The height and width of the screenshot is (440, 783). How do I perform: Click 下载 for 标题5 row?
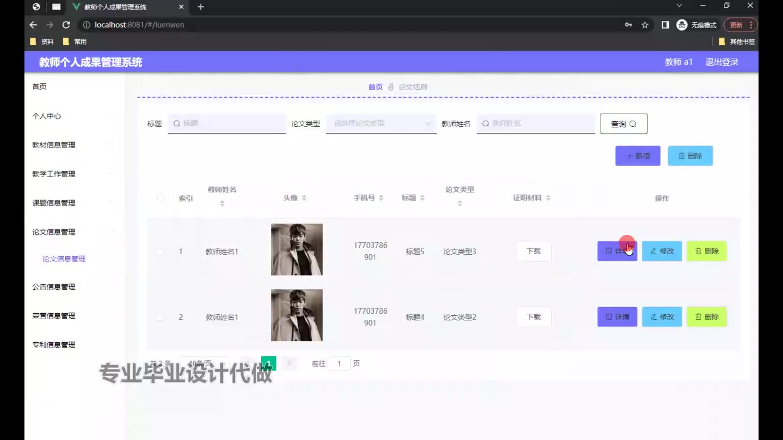click(x=534, y=251)
